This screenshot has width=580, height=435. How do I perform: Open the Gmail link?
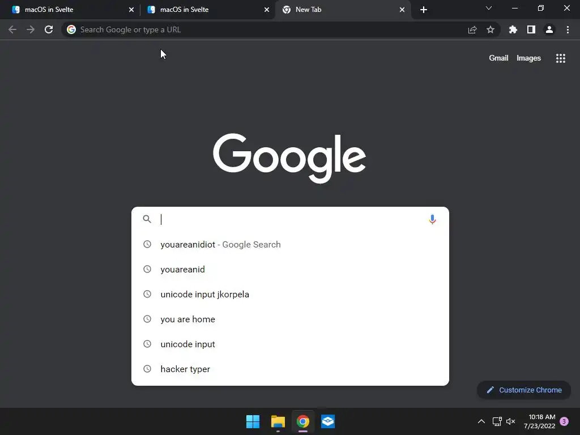point(498,58)
